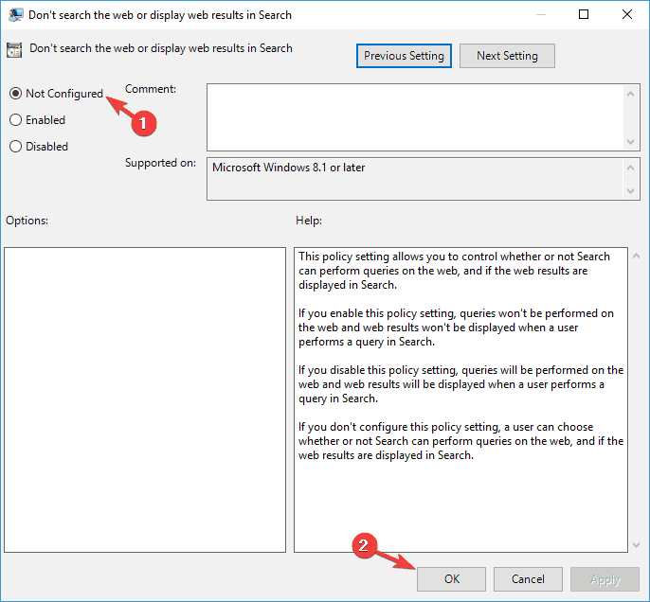Screen dimensions: 650x602
Task: Click the 'Comment:' label
Action: tap(151, 89)
